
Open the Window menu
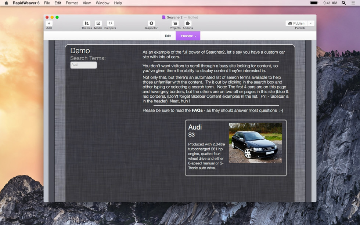click(102, 3)
